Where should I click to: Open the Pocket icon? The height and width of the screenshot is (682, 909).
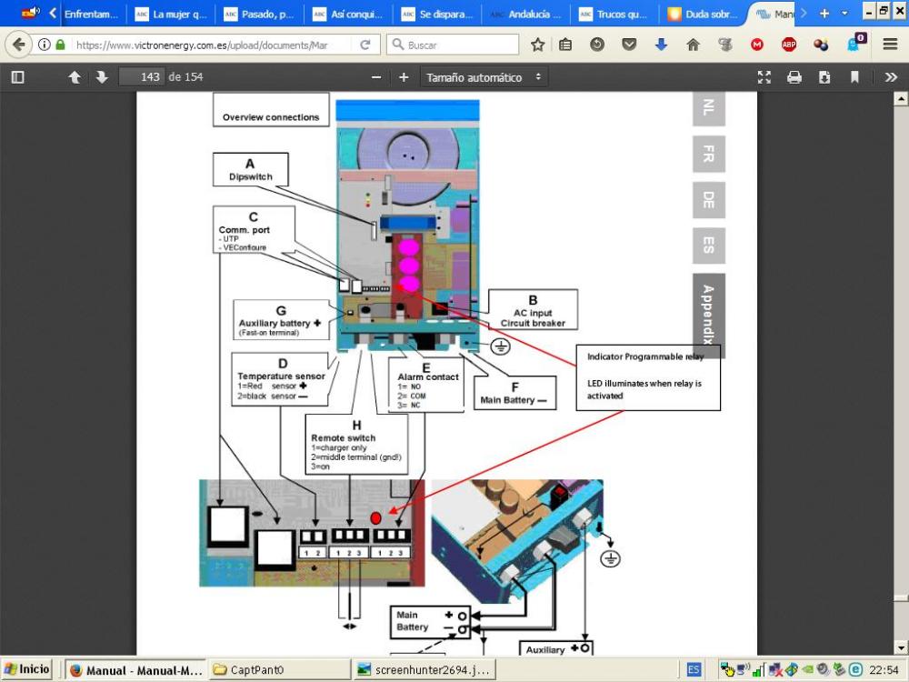[629, 45]
